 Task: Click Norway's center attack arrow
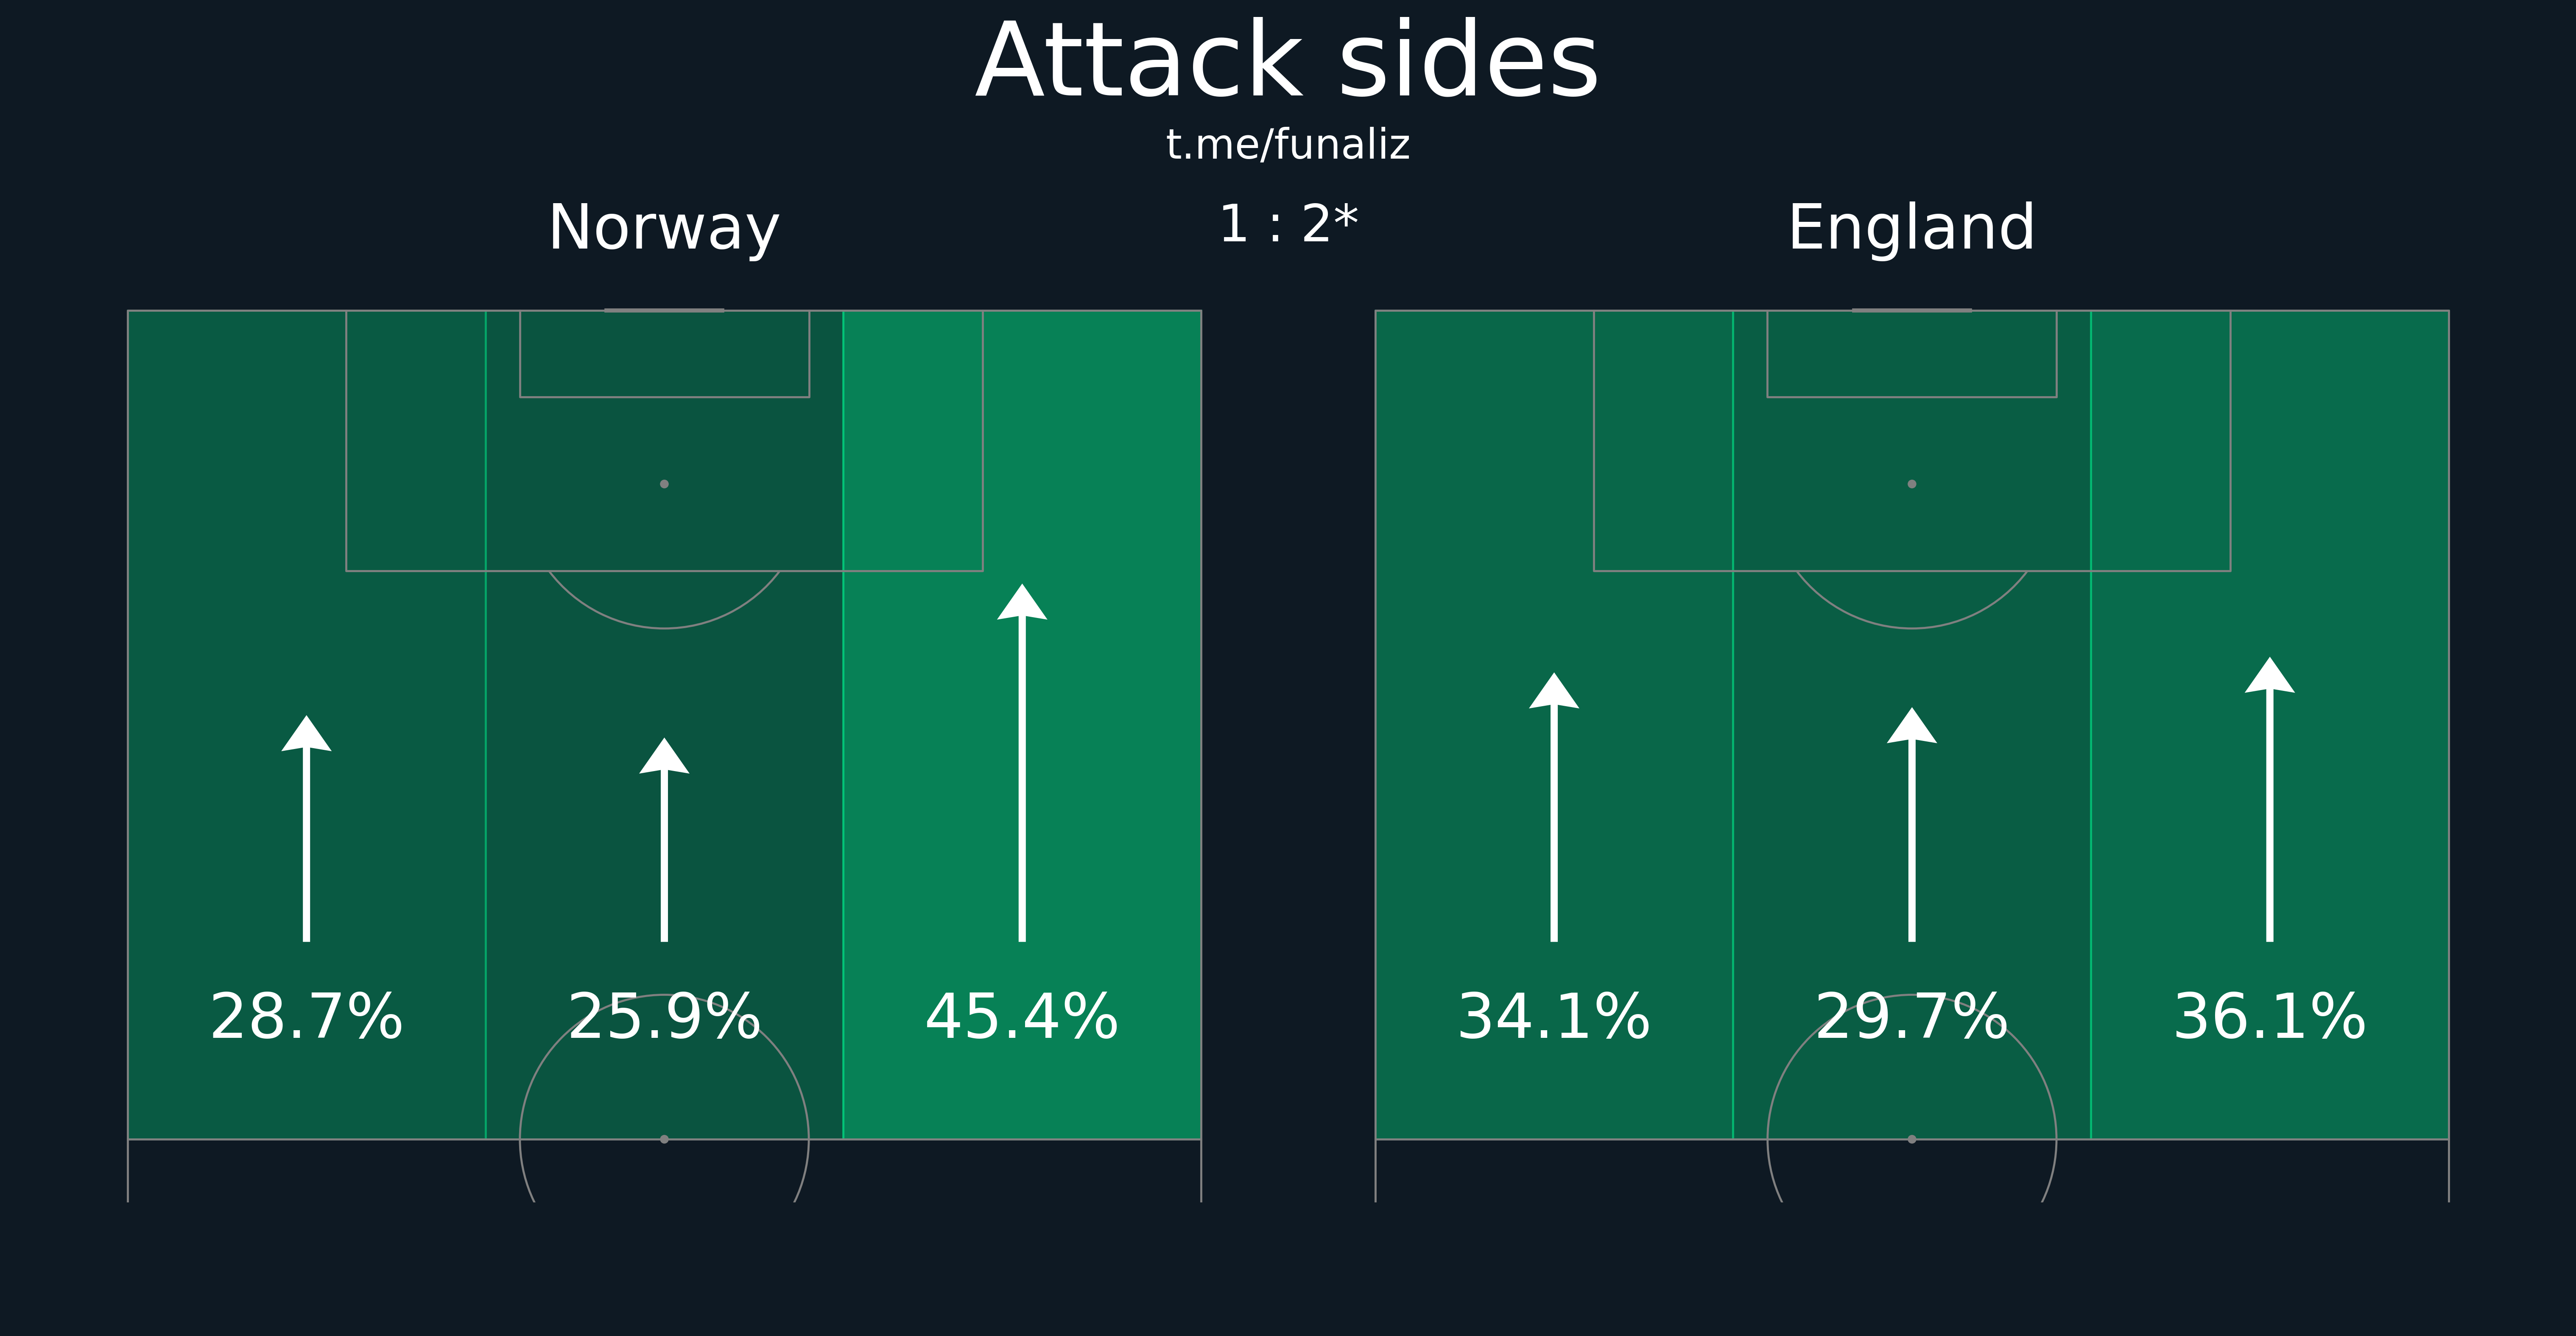664,840
